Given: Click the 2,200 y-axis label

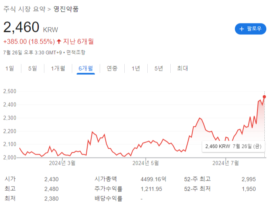Looking at the screenshot, I should 10,131.
